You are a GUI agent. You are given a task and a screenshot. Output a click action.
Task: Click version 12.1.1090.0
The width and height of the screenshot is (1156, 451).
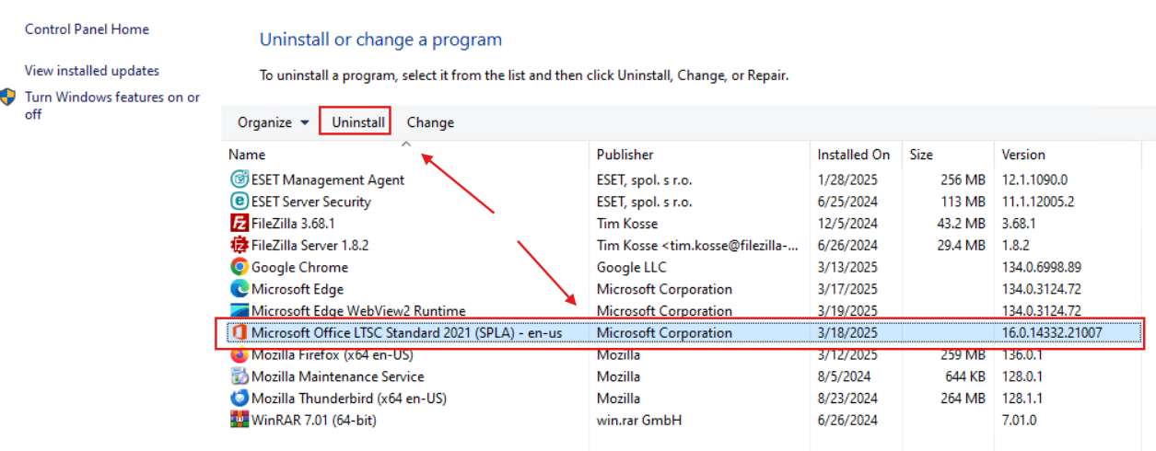coord(1034,179)
